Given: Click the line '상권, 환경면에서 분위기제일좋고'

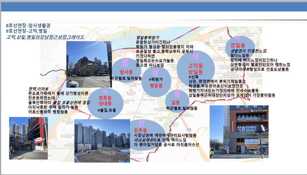Looking at the screenshot, I should (217, 81).
